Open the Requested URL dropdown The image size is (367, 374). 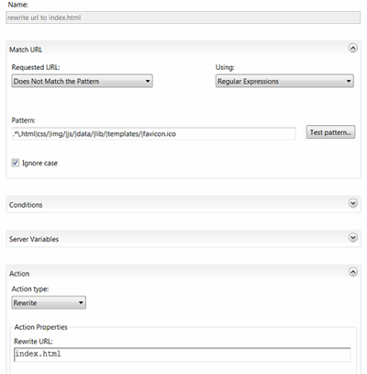tap(82, 81)
